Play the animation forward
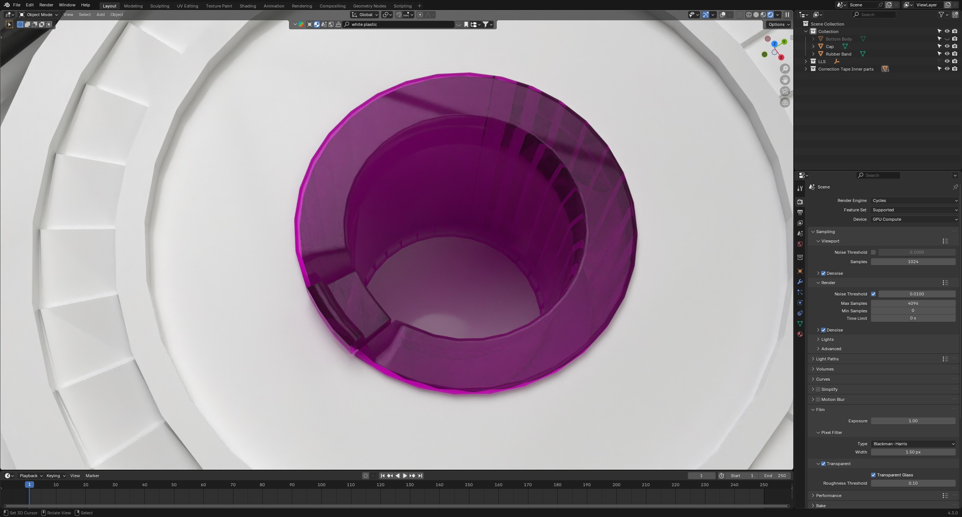Image resolution: width=962 pixels, height=517 pixels. 405,476
